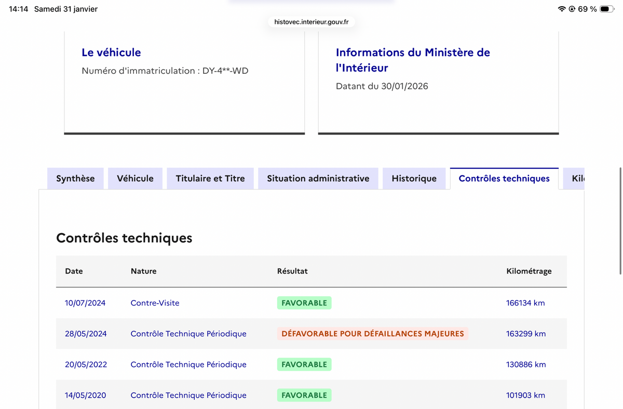Go to the Historique tab

coord(414,179)
